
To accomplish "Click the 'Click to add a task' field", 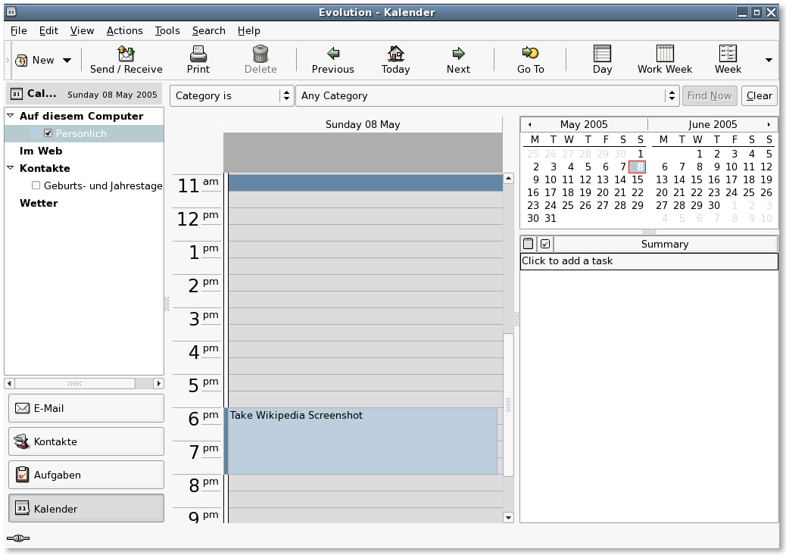I will [649, 261].
